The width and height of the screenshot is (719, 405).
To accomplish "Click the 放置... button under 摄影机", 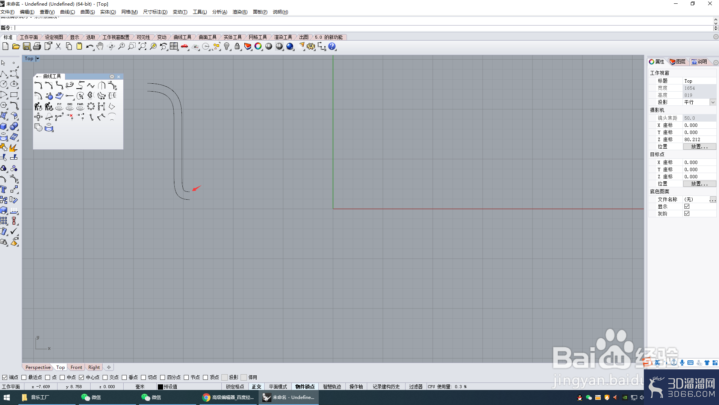I will (699, 146).
